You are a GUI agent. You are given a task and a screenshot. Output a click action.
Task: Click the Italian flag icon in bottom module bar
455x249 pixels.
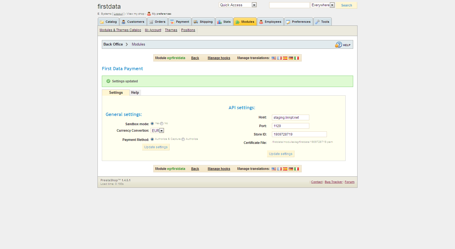(297, 169)
